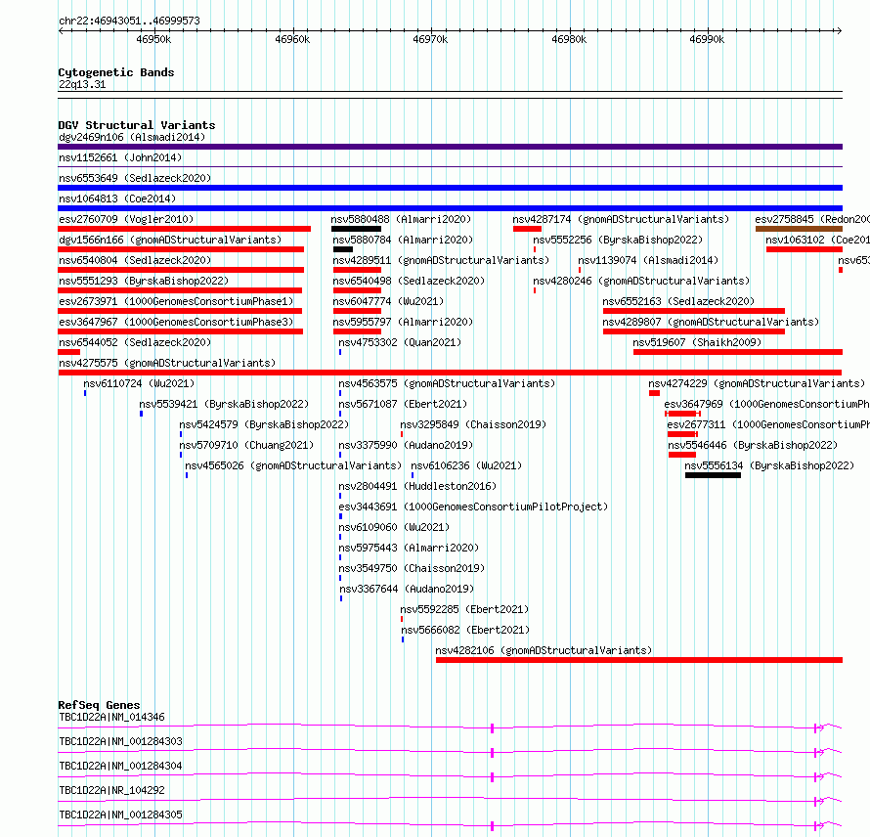Open nsv4753302 (Quan2021) variant
The width and height of the screenshot is (870, 837).
400,342
